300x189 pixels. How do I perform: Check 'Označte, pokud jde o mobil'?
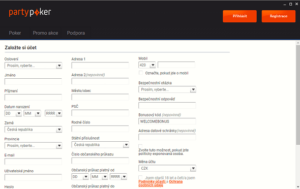pos(141,73)
